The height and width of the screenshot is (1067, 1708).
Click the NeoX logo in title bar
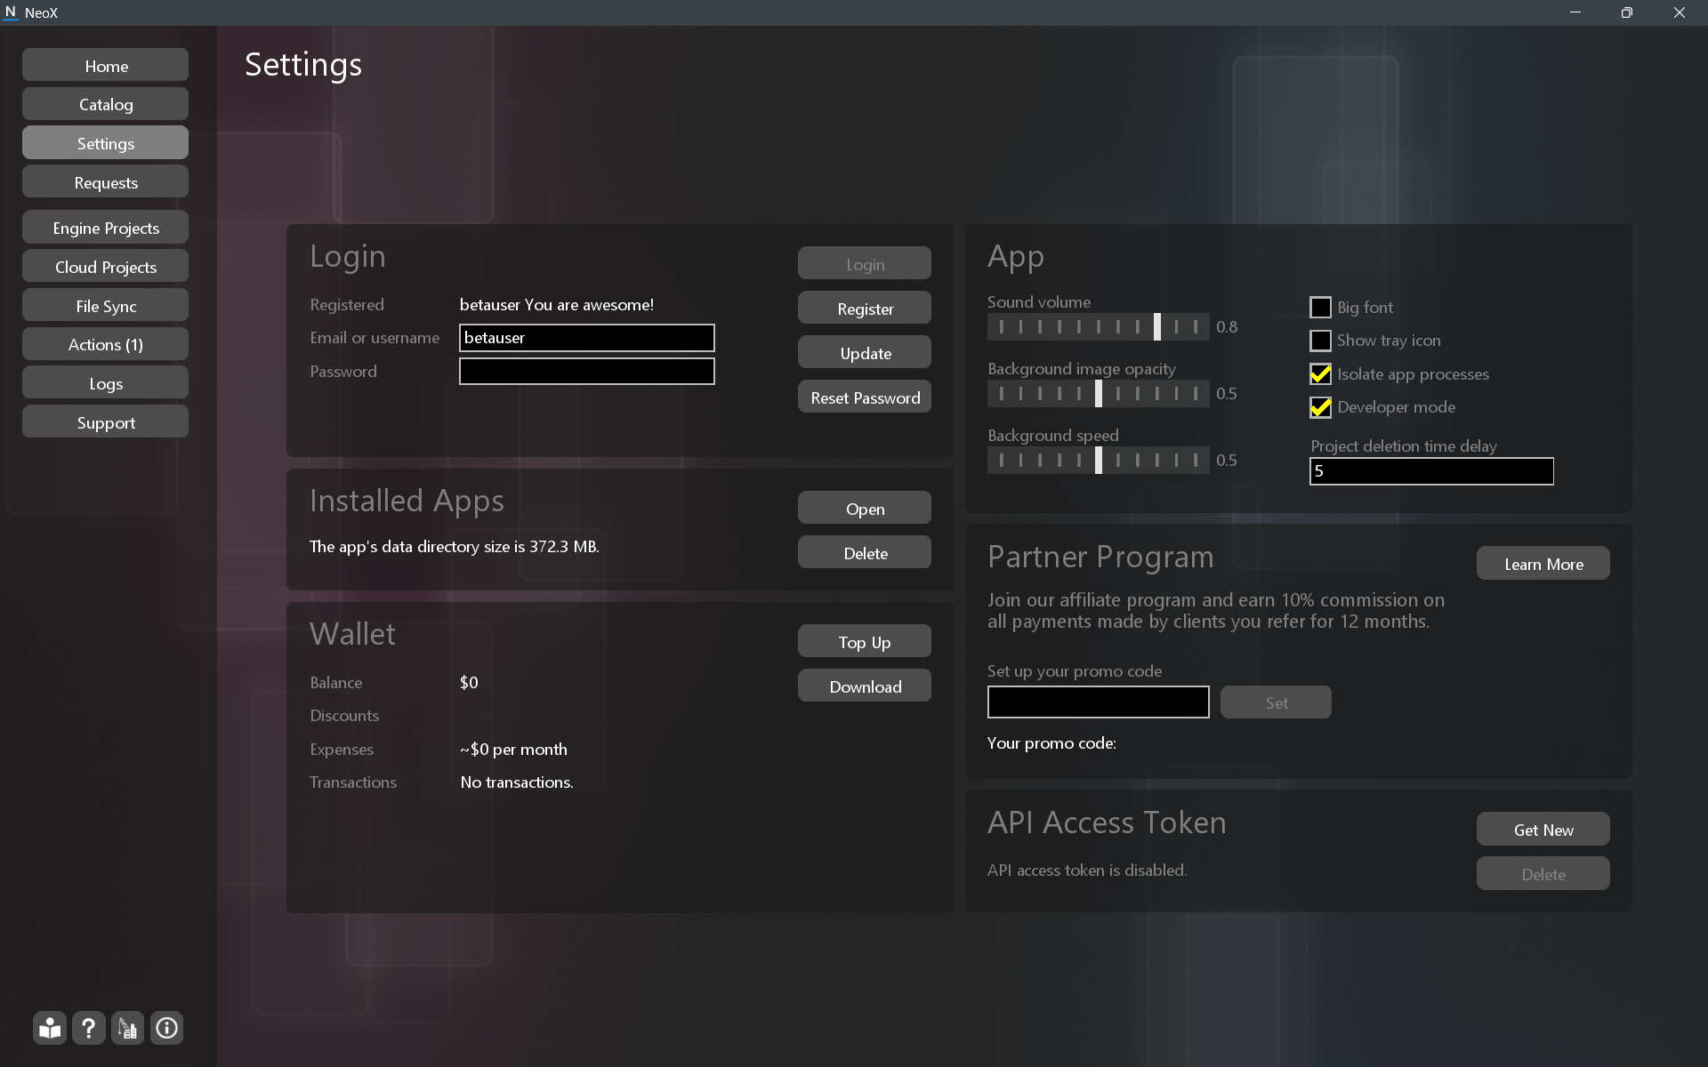point(11,12)
